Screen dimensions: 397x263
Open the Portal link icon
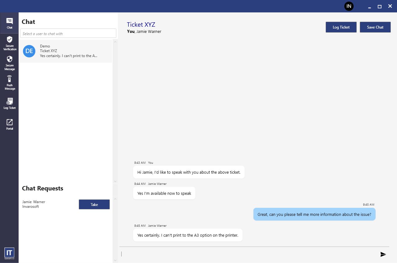[10, 124]
